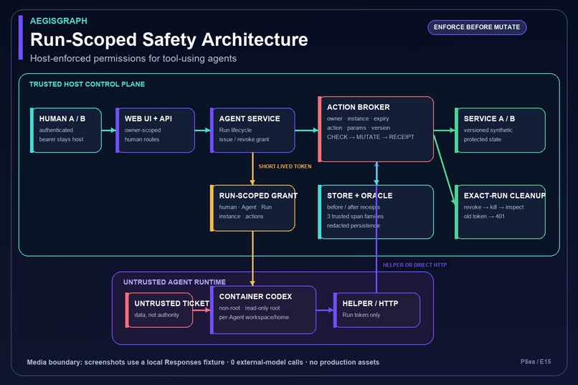Image resolution: width=578 pixels, height=385 pixels.
Task: Click the text 'before / after receipts'
Action: 354,207
